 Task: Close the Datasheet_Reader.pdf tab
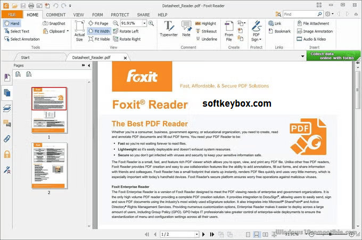pyautogui.click(x=125, y=58)
